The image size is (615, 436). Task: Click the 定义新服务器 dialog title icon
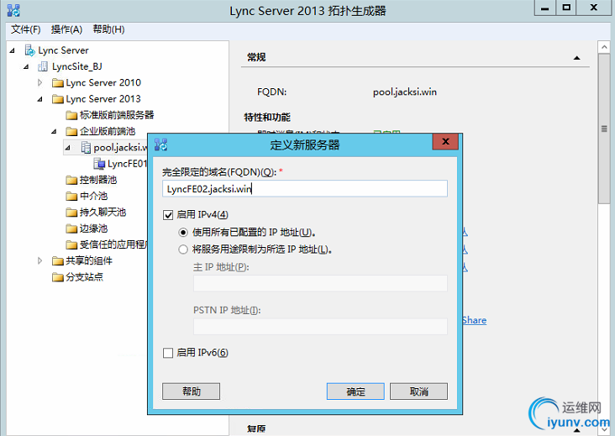pyautogui.click(x=160, y=144)
